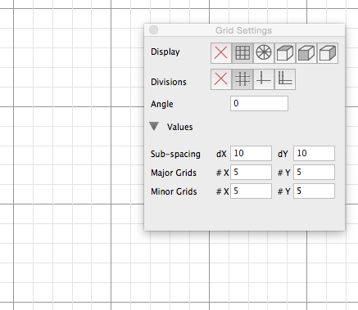Viewport: 358px width, 310px height.
Task: Select first isometric cube grid display
Action: click(x=285, y=53)
